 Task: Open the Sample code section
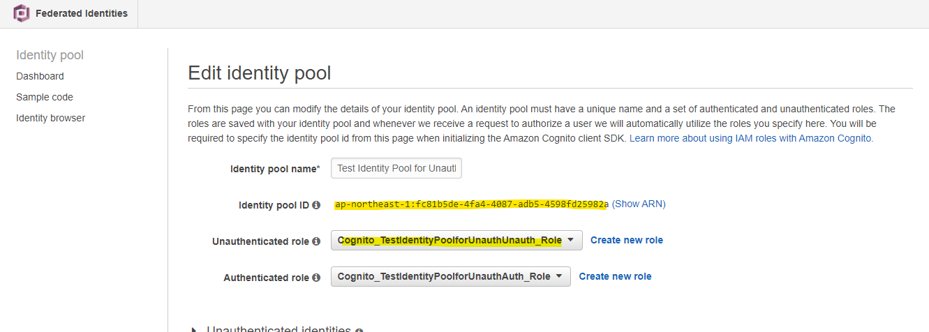click(45, 97)
